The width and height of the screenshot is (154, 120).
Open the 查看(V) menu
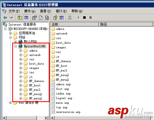tap(46, 11)
